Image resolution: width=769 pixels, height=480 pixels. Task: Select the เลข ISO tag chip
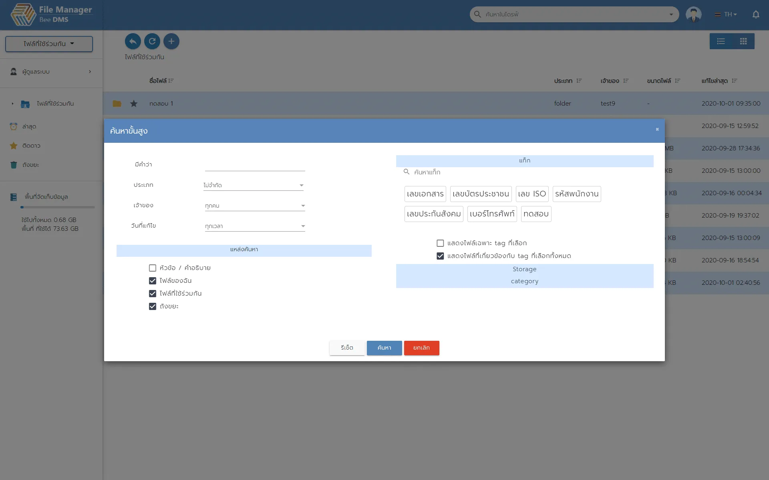[532, 194]
